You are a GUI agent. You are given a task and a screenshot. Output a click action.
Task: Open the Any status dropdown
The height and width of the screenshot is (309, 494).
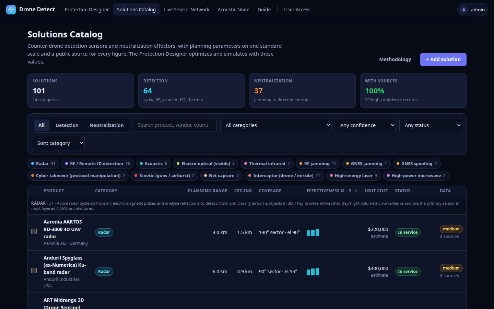click(431, 125)
